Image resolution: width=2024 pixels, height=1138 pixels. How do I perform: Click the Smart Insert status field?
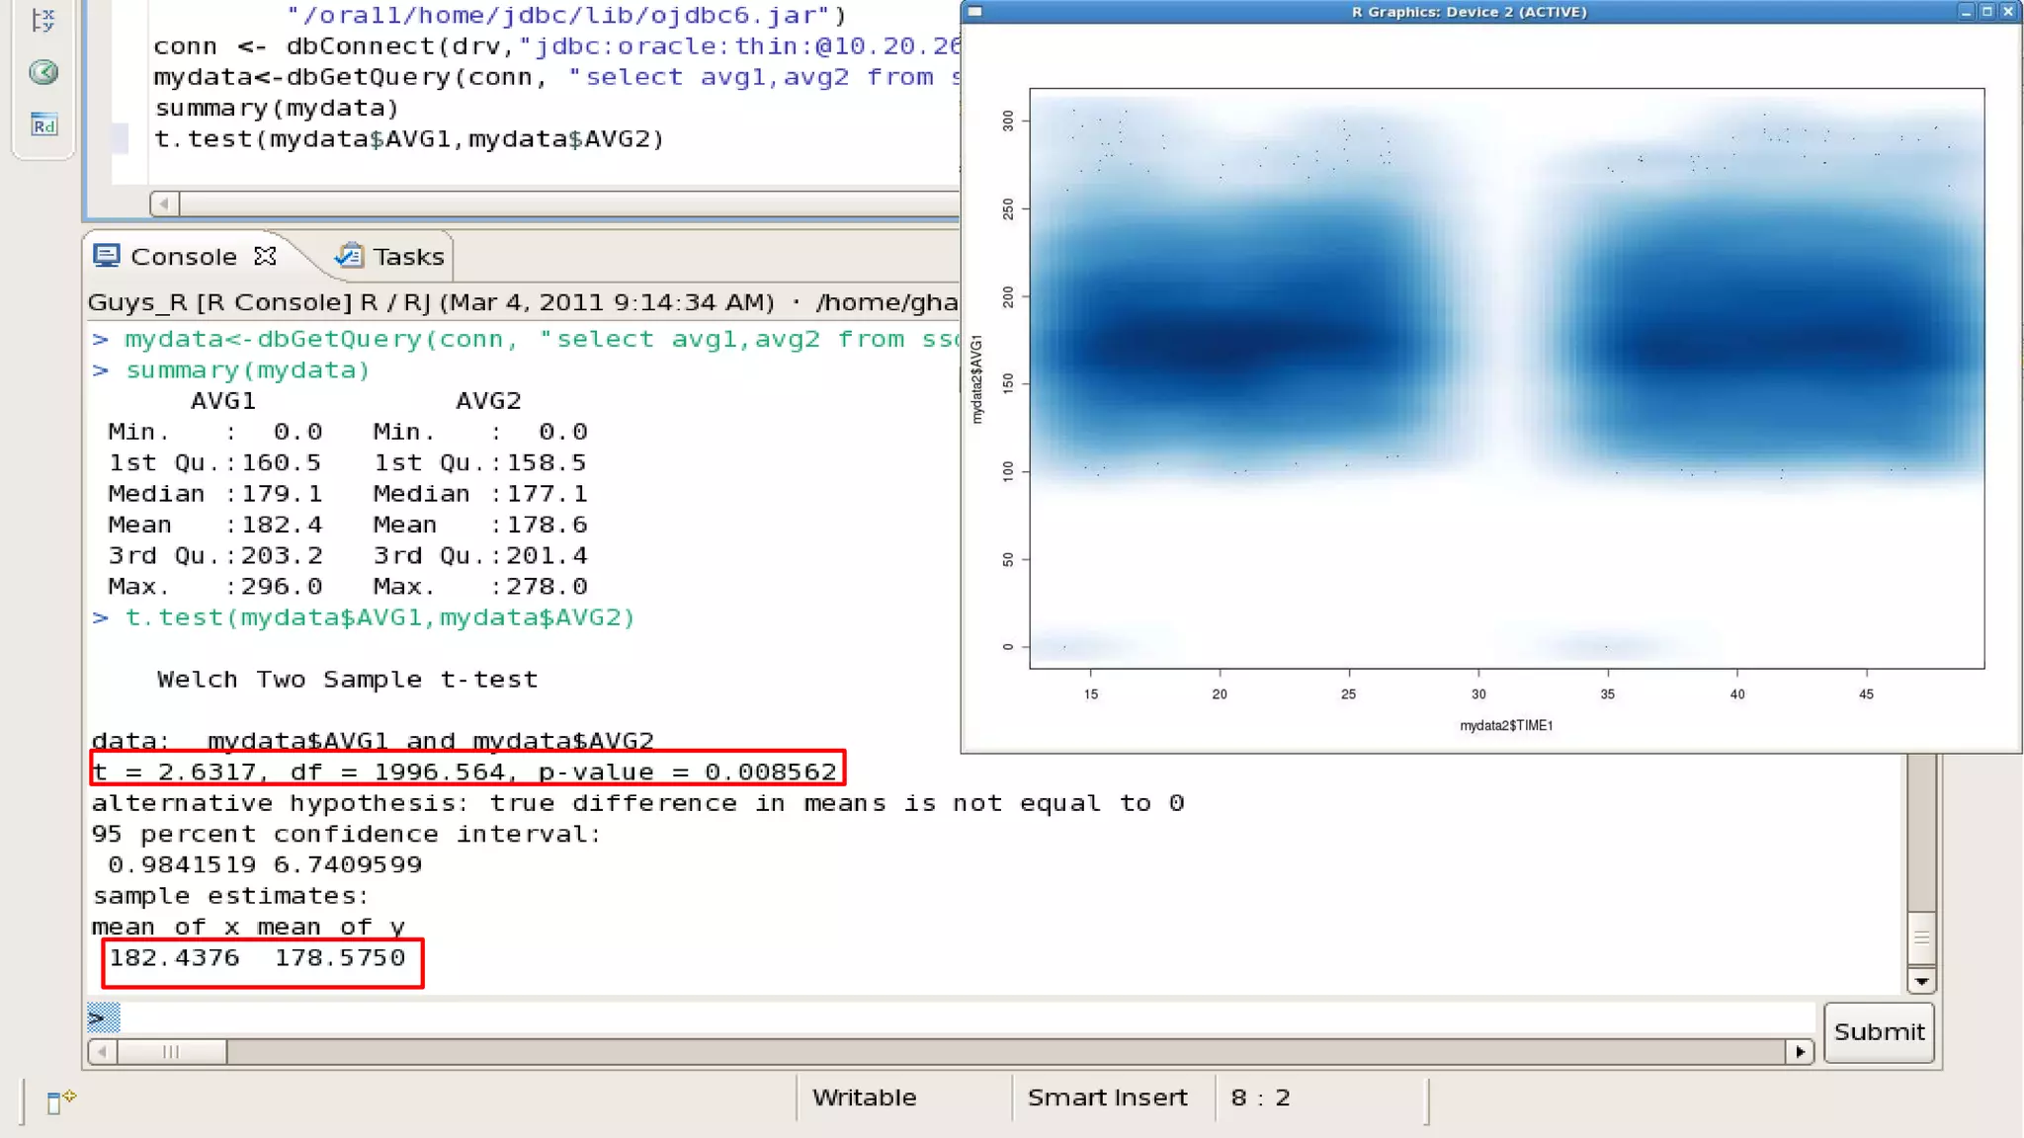tap(1107, 1097)
